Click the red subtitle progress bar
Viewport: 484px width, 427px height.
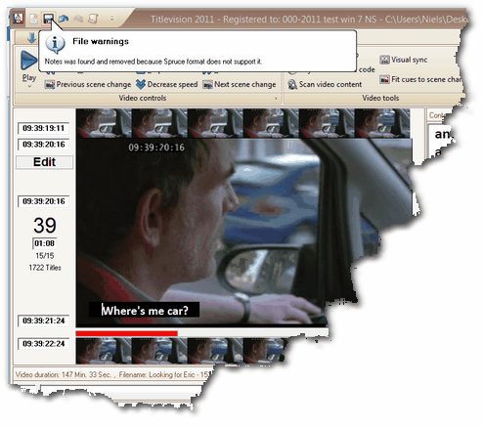(x=127, y=333)
